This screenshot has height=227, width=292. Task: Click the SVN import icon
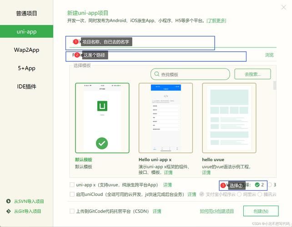click(8, 201)
